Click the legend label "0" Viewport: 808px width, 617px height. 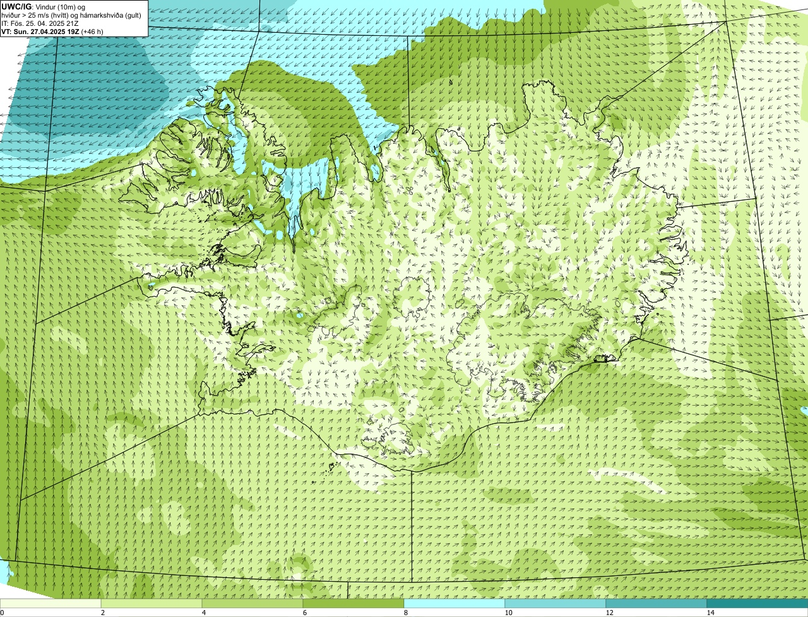3,613
